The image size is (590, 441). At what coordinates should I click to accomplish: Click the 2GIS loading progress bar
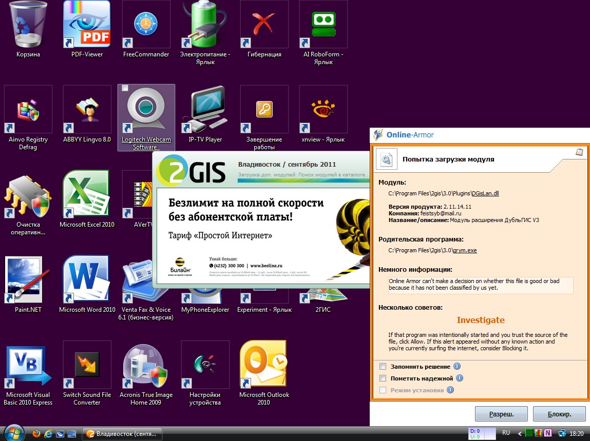[303, 181]
